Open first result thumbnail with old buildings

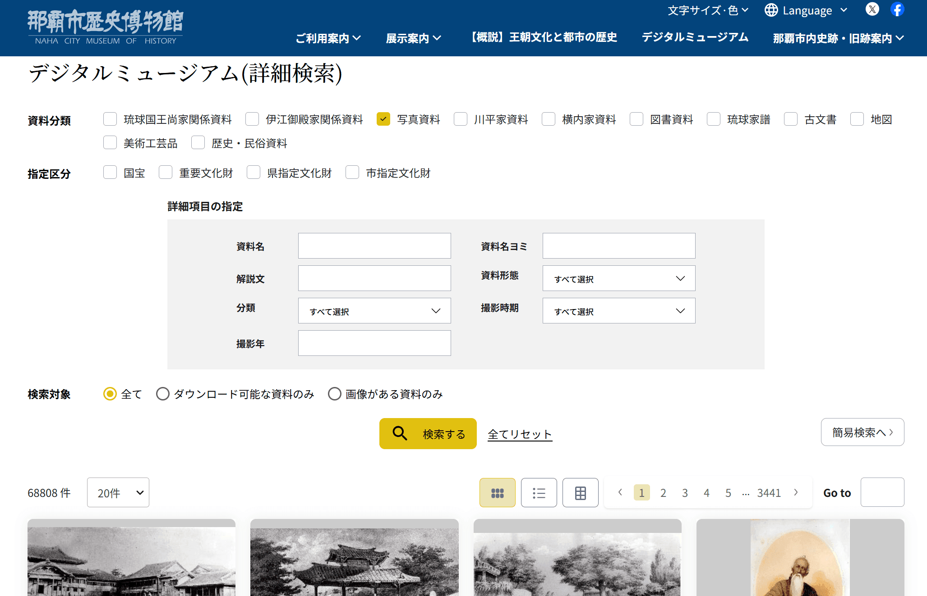click(x=131, y=558)
